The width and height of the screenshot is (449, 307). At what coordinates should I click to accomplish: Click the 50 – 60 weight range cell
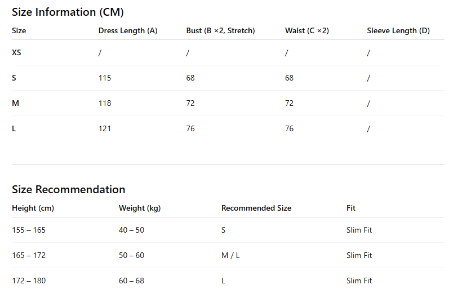pos(131,255)
